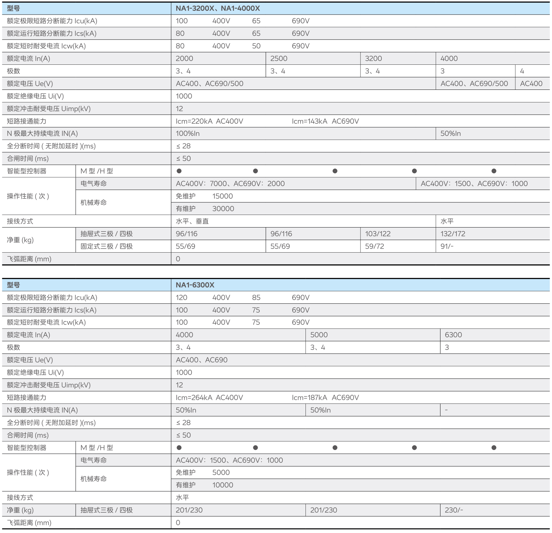Select the 230/- weight cell
Image resolution: width=552 pixels, height=533 pixels.
[454, 510]
